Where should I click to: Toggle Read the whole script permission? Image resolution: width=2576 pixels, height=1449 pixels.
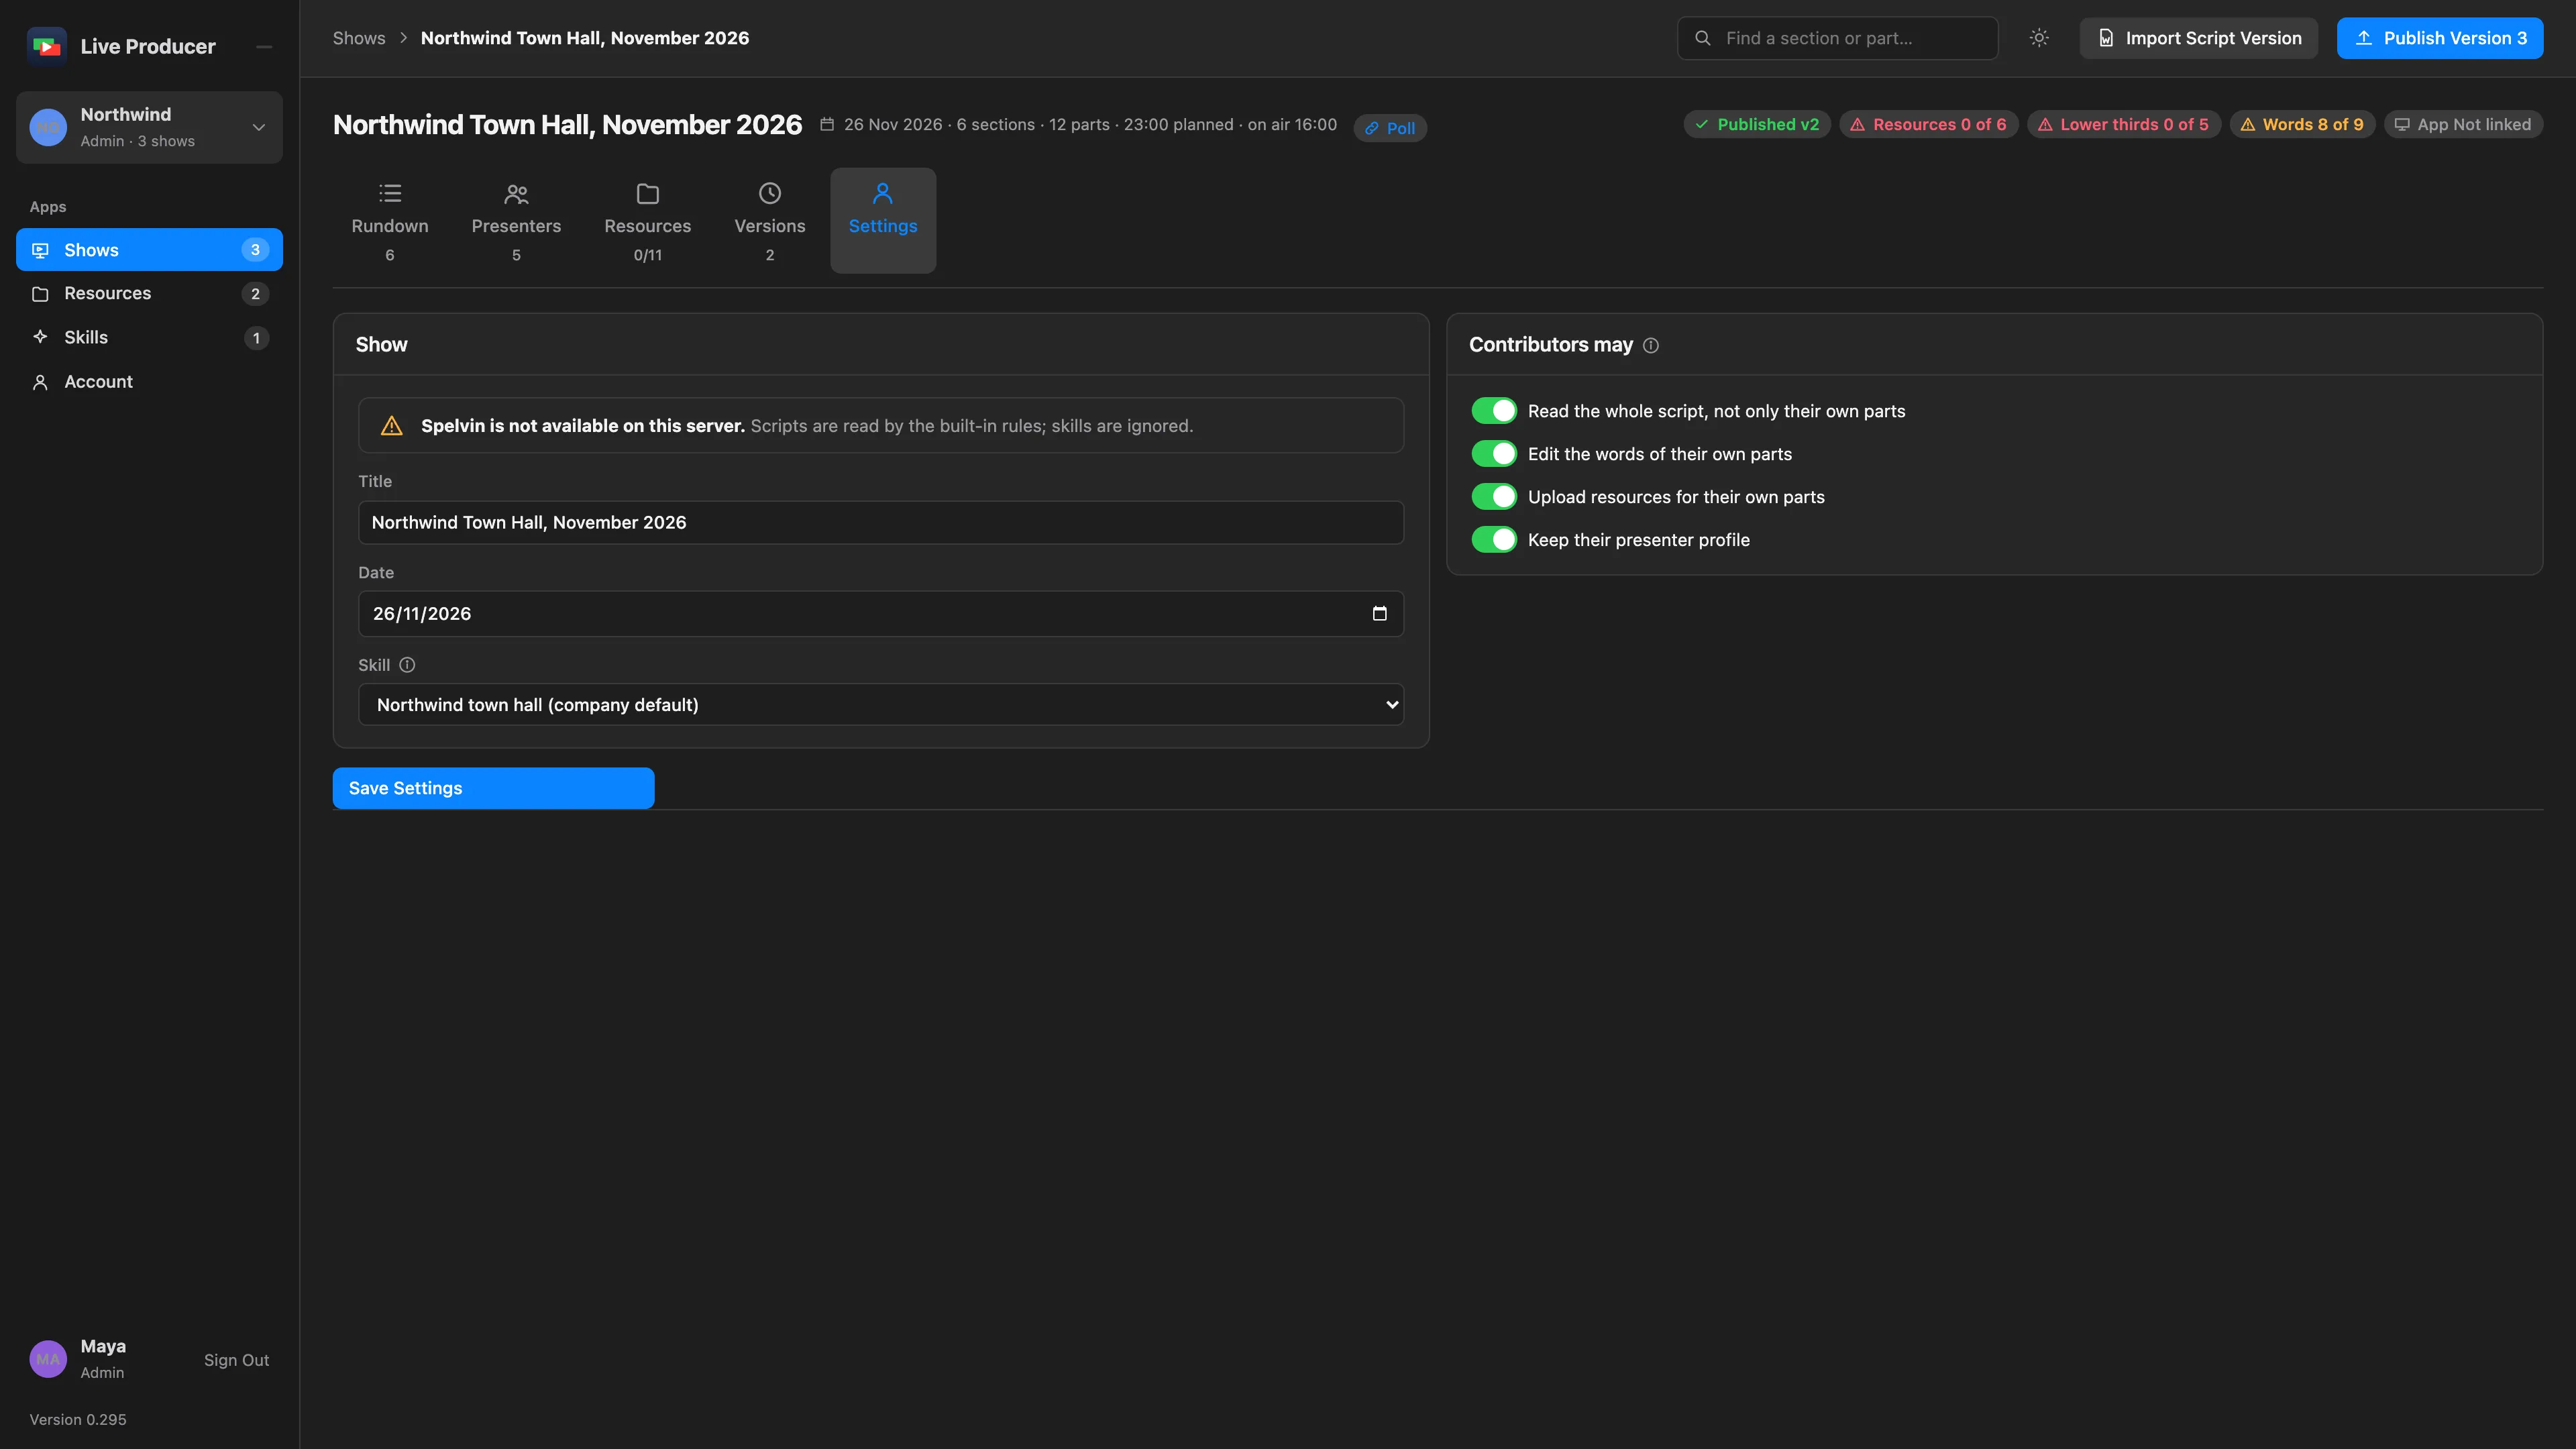pyautogui.click(x=1494, y=411)
